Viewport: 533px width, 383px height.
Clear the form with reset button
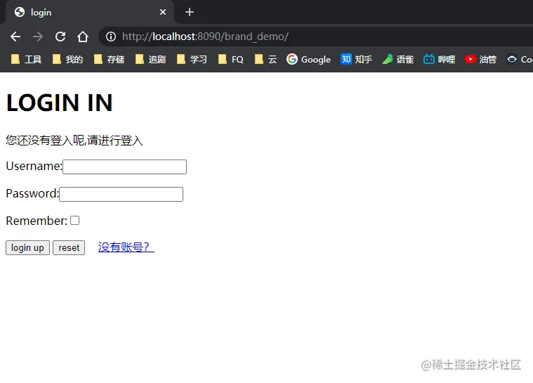69,247
